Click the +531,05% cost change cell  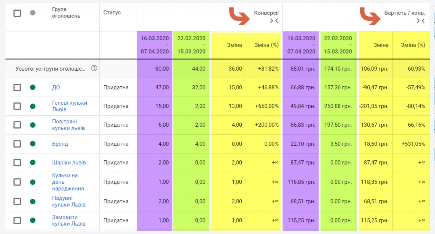(414, 144)
